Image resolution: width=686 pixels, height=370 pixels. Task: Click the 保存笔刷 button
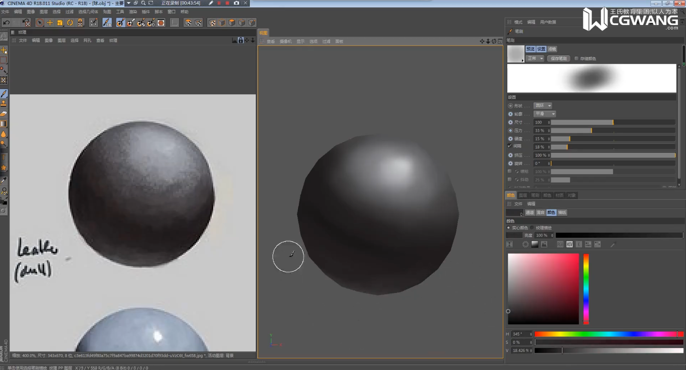559,59
